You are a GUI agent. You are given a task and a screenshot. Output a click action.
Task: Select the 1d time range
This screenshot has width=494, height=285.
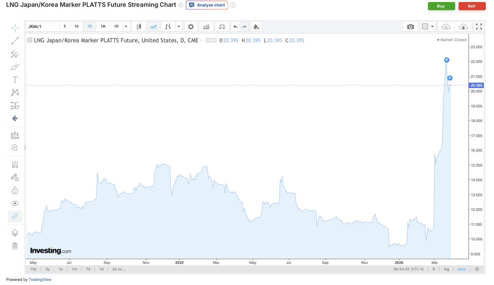pyautogui.click(x=101, y=269)
